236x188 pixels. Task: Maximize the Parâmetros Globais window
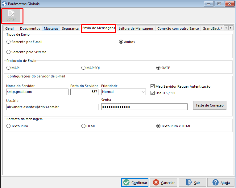219,4
